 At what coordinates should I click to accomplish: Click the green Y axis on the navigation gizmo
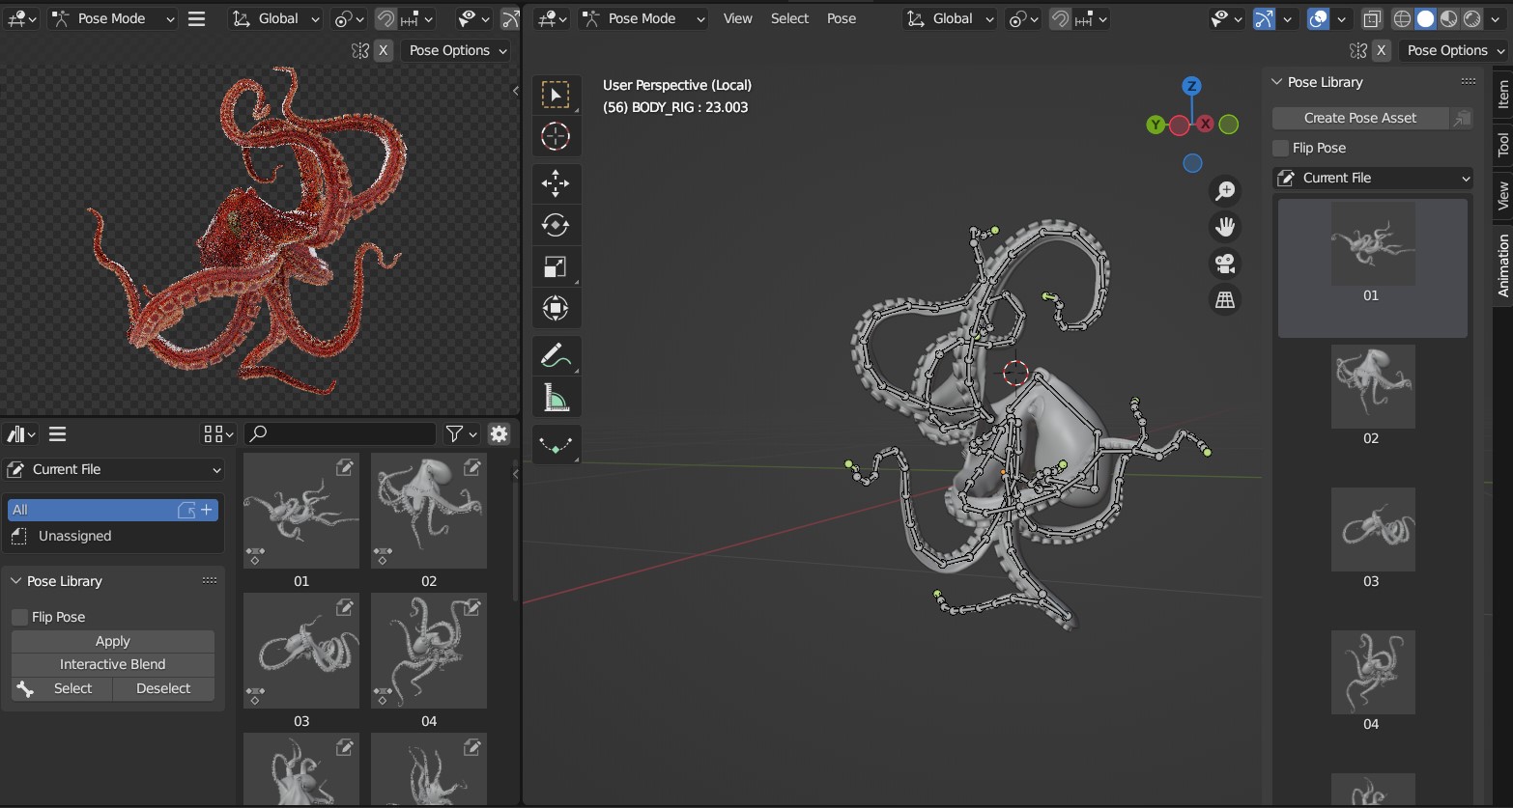(1156, 124)
